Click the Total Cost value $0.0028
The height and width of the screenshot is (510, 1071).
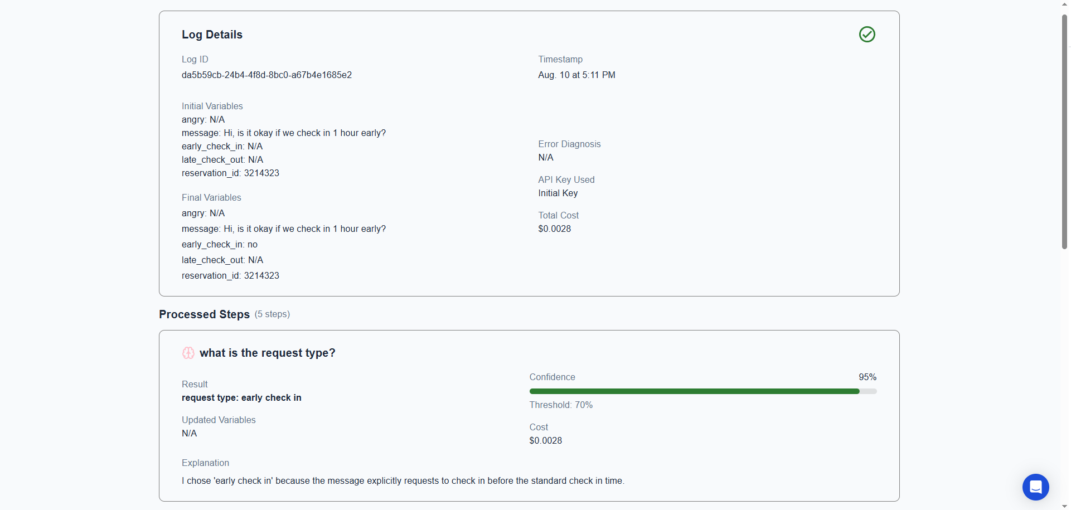pyautogui.click(x=554, y=229)
